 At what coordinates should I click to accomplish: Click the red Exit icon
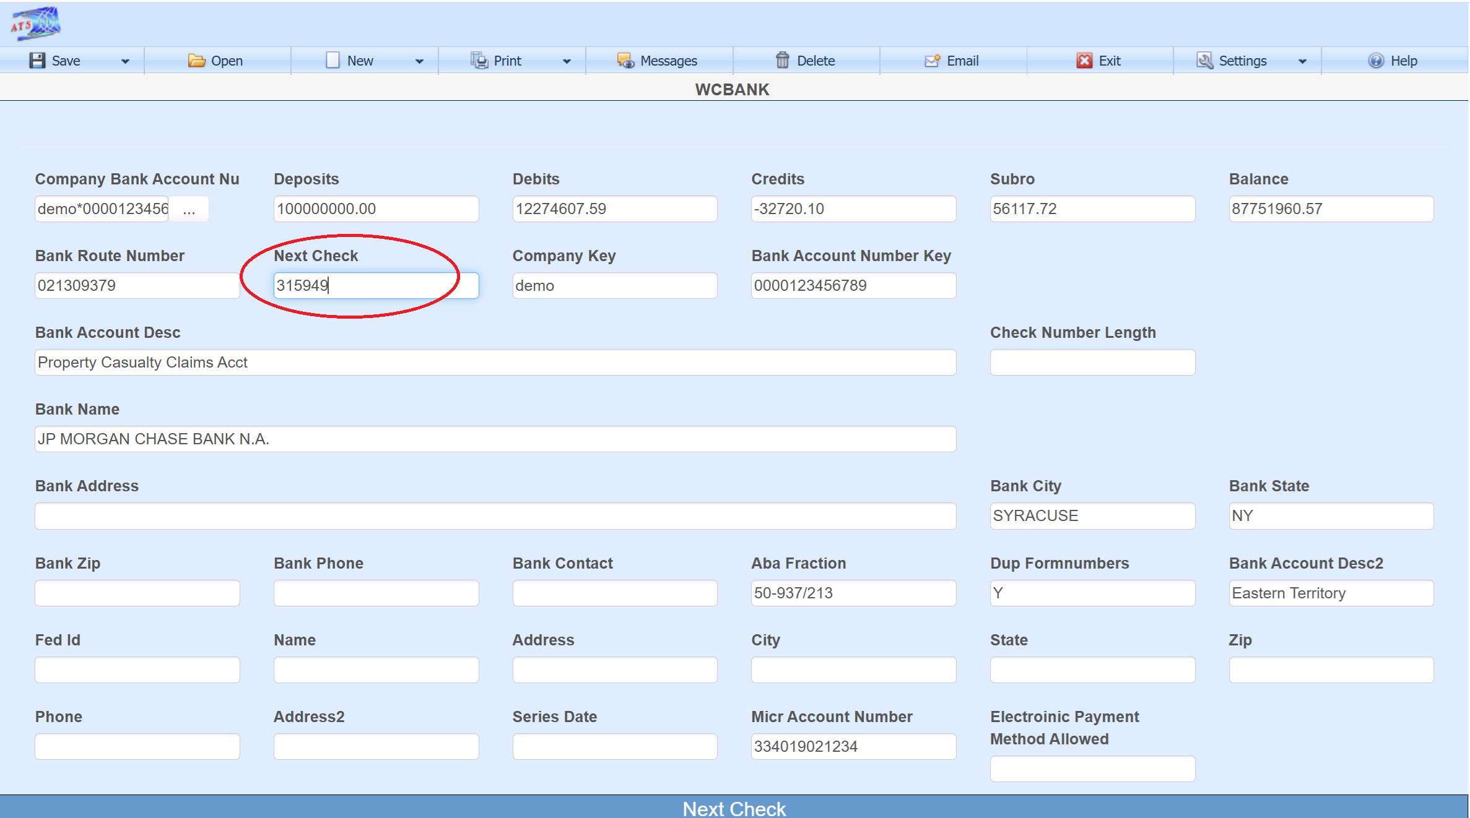click(1084, 61)
